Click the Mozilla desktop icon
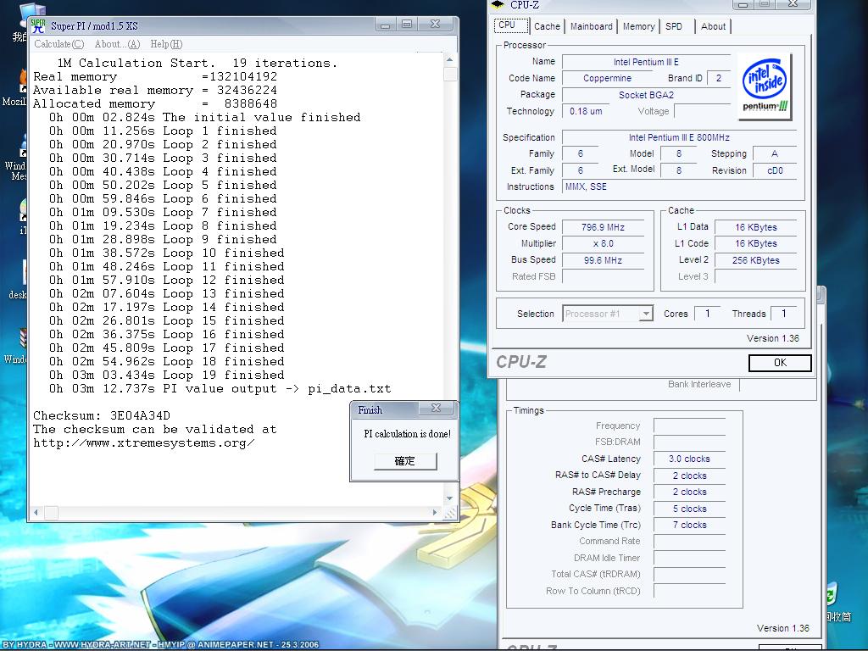The width and height of the screenshot is (868, 651). click(14, 88)
